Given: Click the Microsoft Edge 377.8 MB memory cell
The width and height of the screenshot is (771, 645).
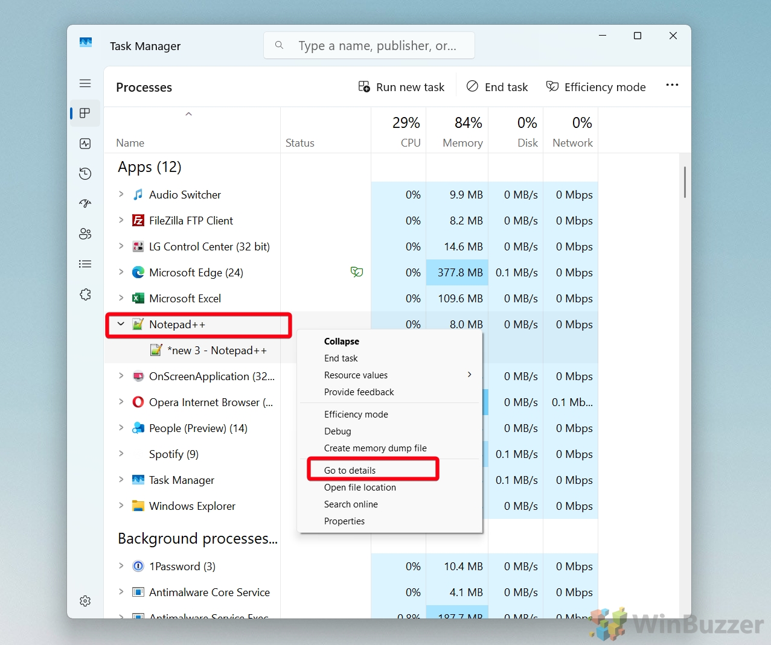Looking at the screenshot, I should pos(457,272).
